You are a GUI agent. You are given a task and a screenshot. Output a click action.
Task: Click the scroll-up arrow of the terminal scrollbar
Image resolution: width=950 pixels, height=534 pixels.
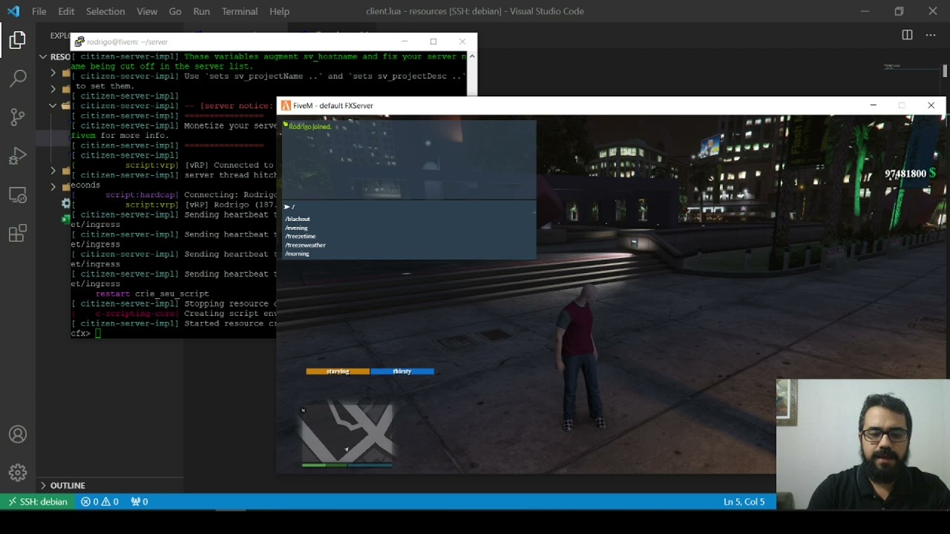click(x=471, y=56)
